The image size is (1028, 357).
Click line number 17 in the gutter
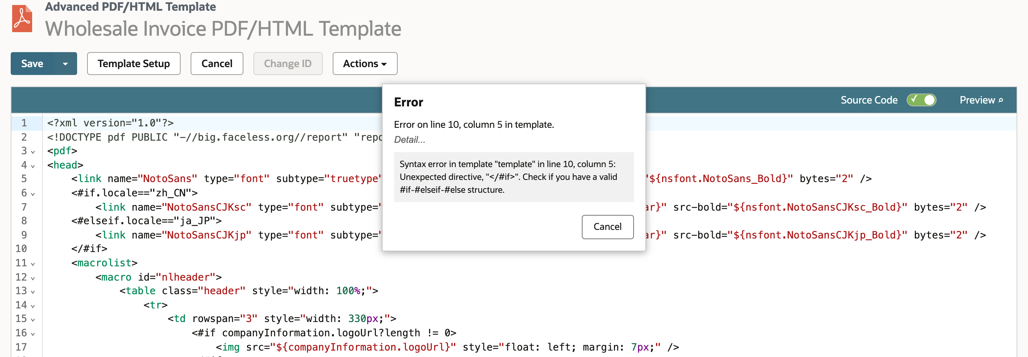21,347
